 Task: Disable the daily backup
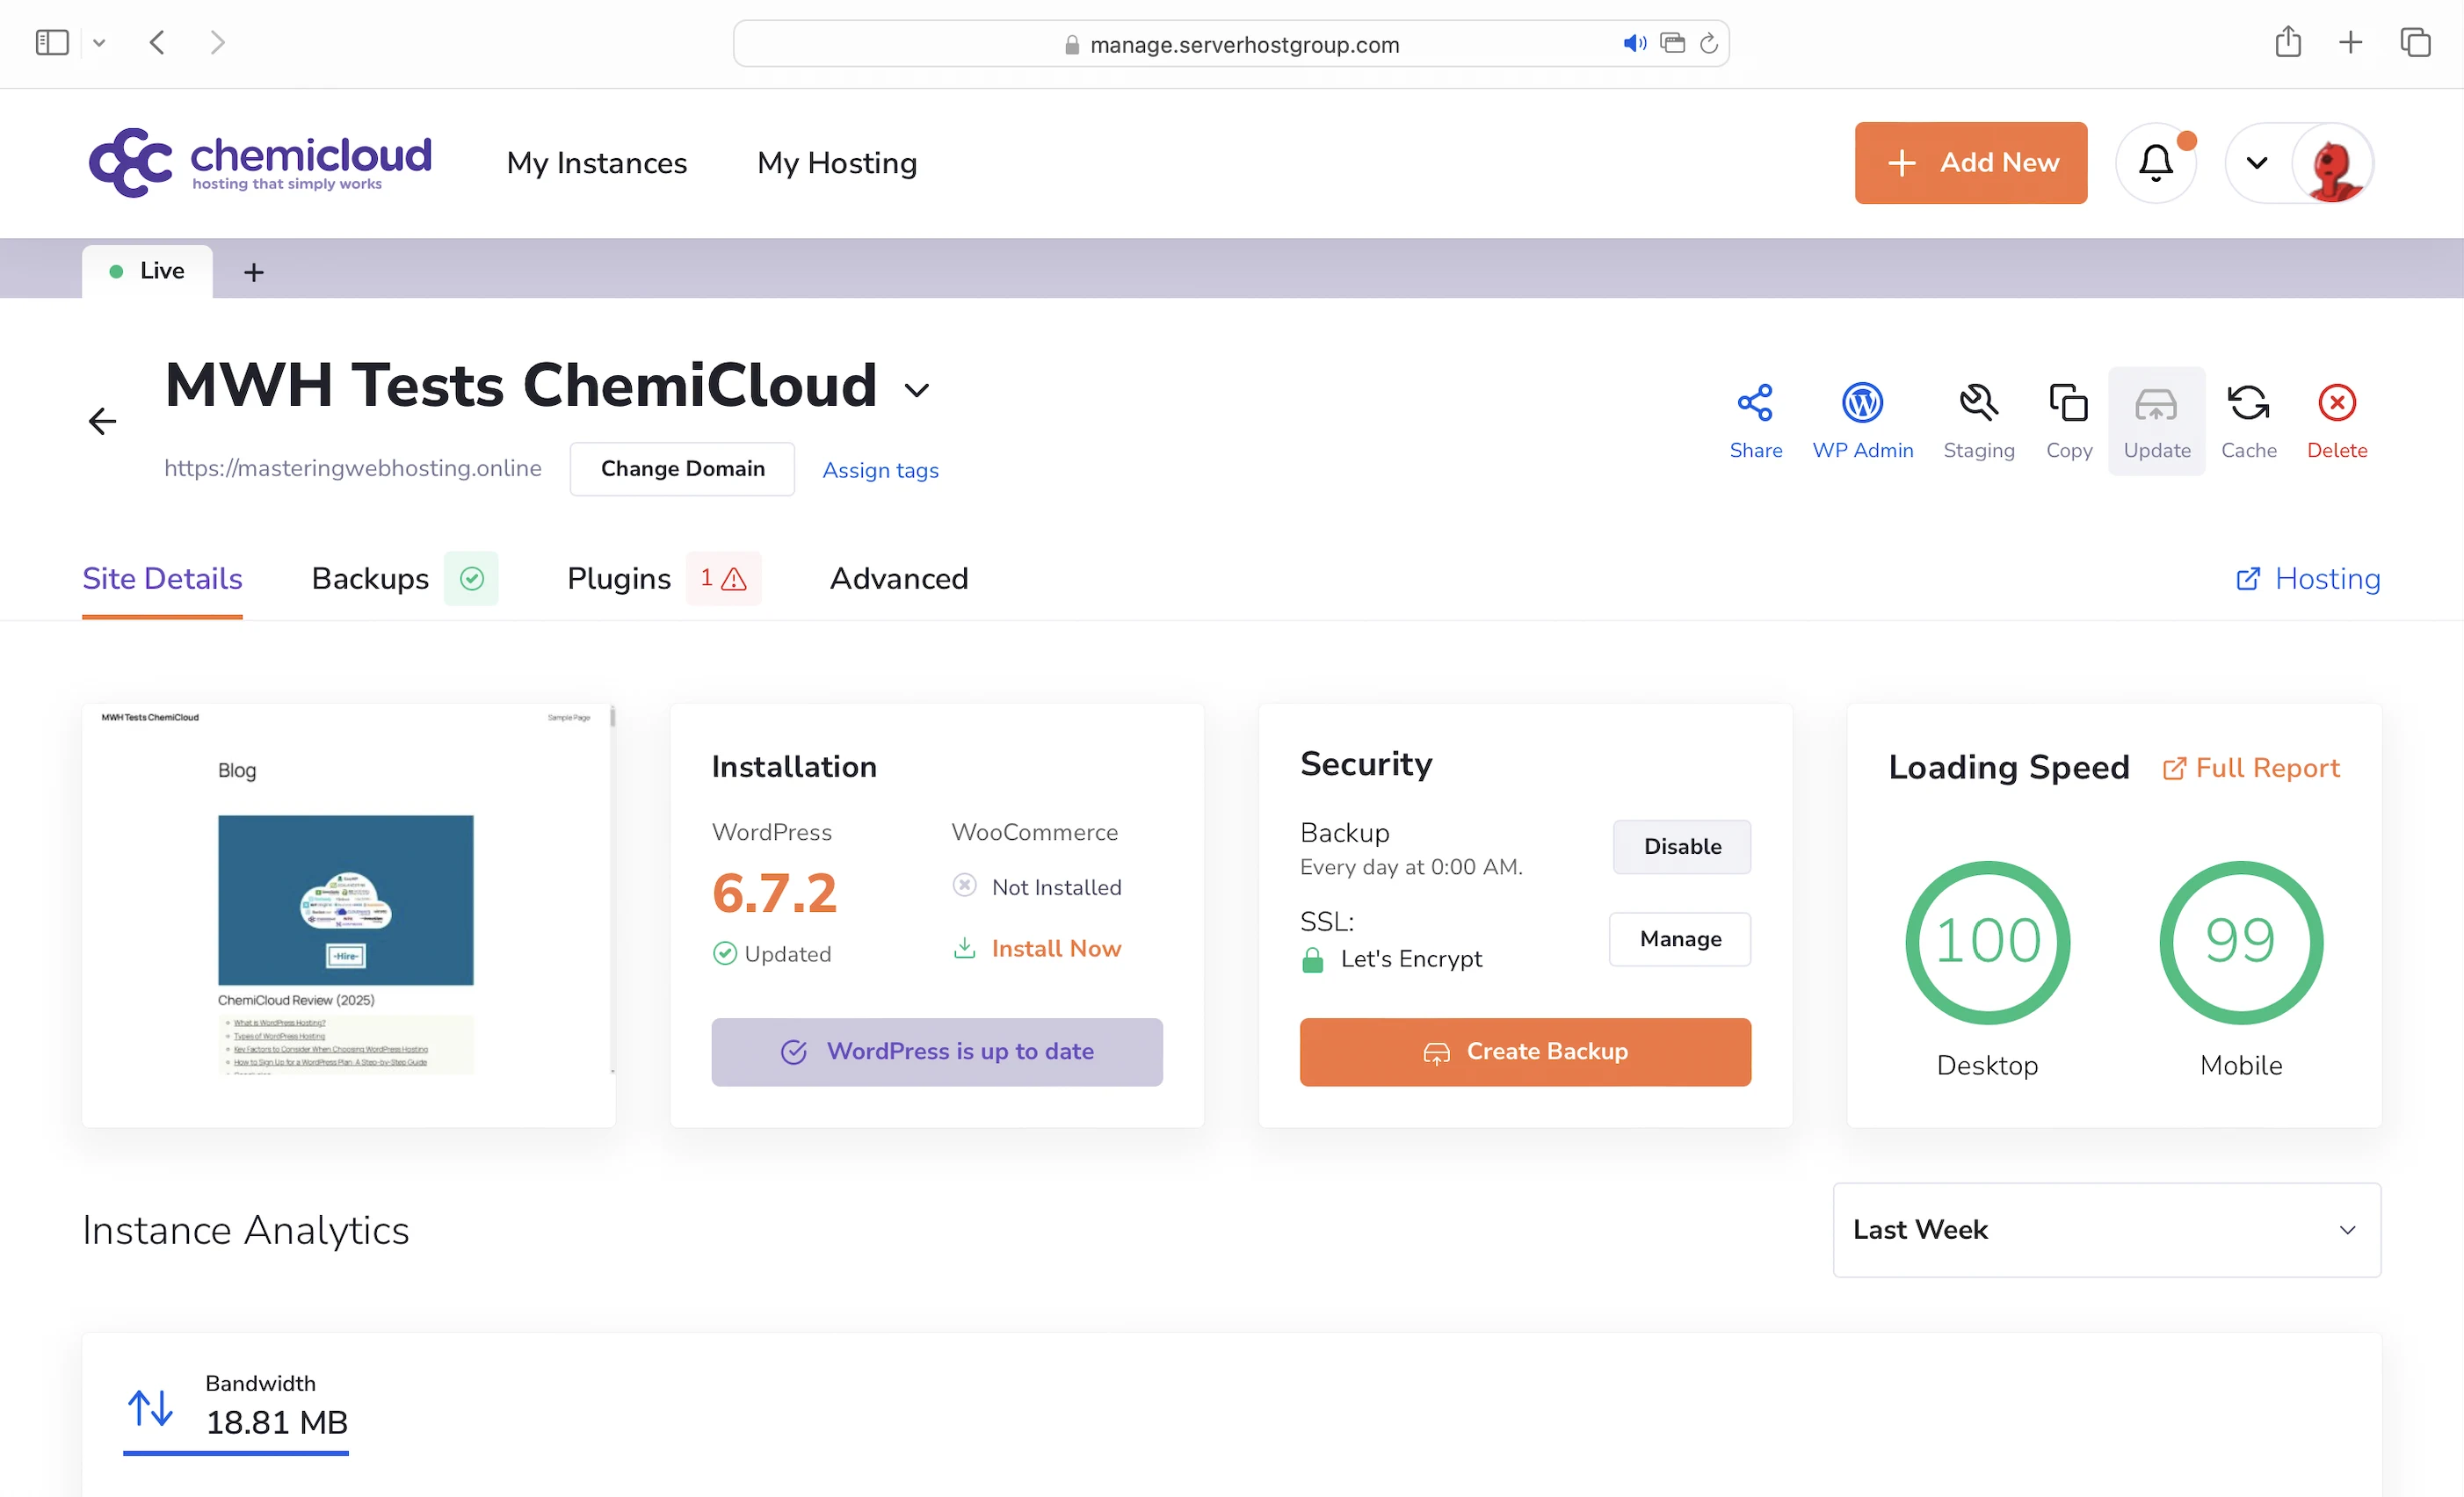point(1681,846)
